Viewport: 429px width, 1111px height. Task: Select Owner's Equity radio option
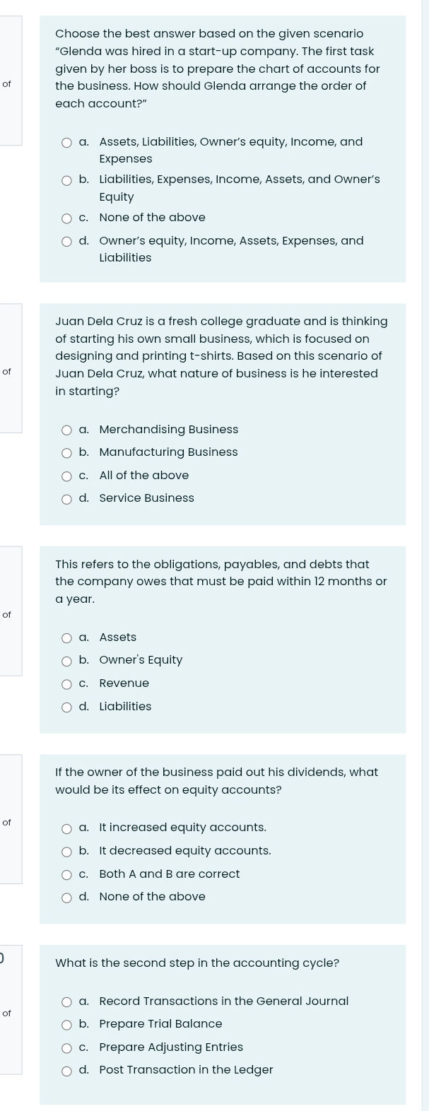pyautogui.click(x=66, y=662)
